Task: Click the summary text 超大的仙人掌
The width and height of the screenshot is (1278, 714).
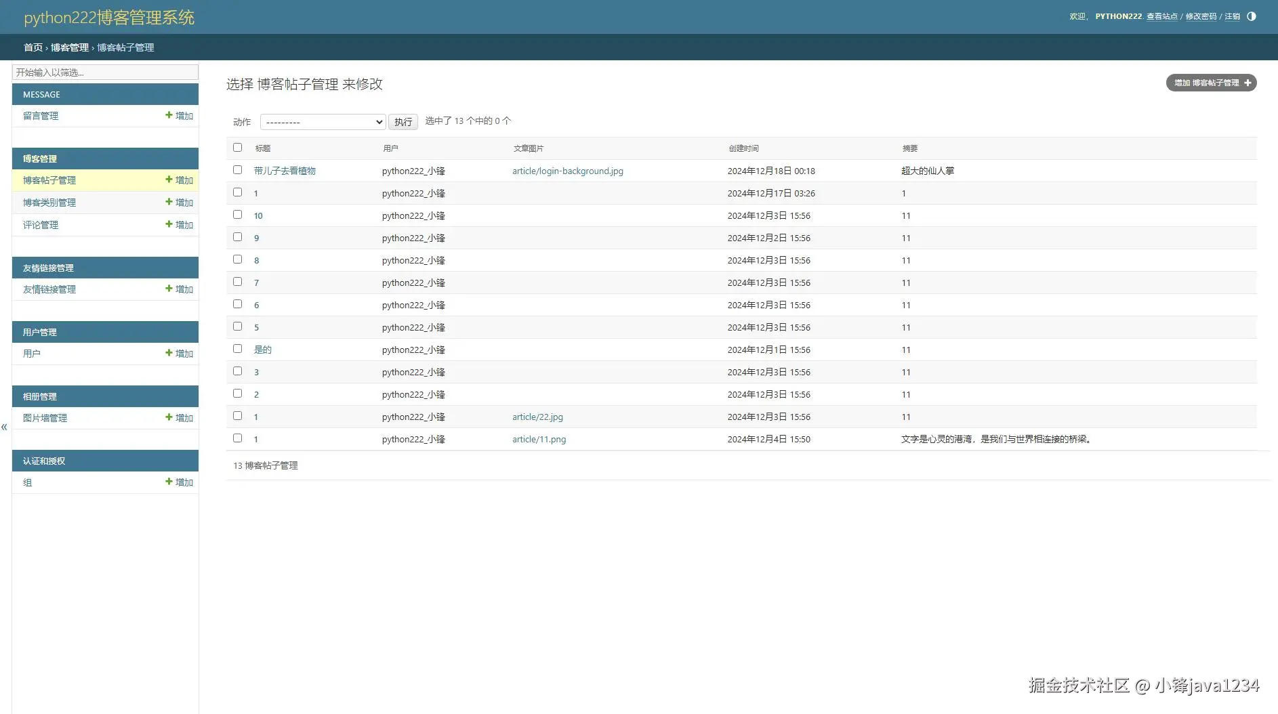Action: [928, 171]
